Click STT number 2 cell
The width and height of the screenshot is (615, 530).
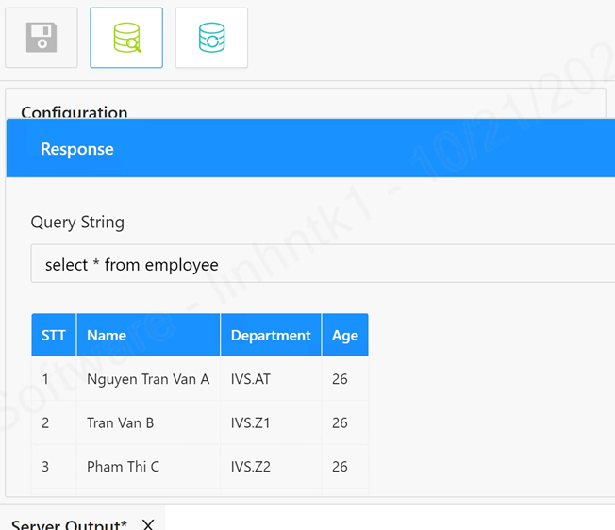click(54, 423)
